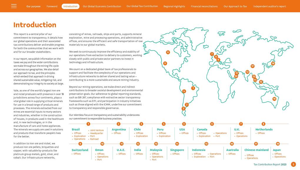Click map marker 1 on Brazil
The width and height of the screenshot is (300, 170).
[x=193, y=88]
